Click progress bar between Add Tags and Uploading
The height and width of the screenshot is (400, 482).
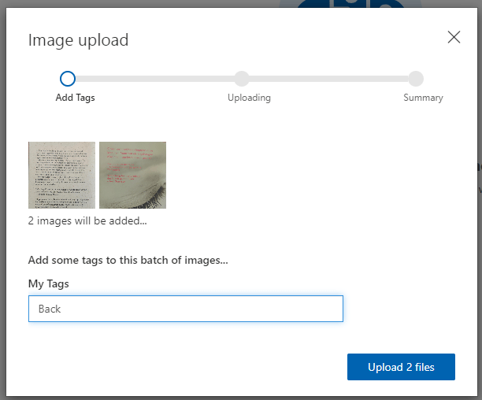(x=154, y=79)
